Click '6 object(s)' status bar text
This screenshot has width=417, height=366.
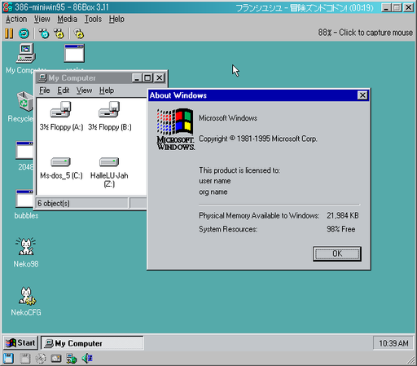[x=54, y=203]
